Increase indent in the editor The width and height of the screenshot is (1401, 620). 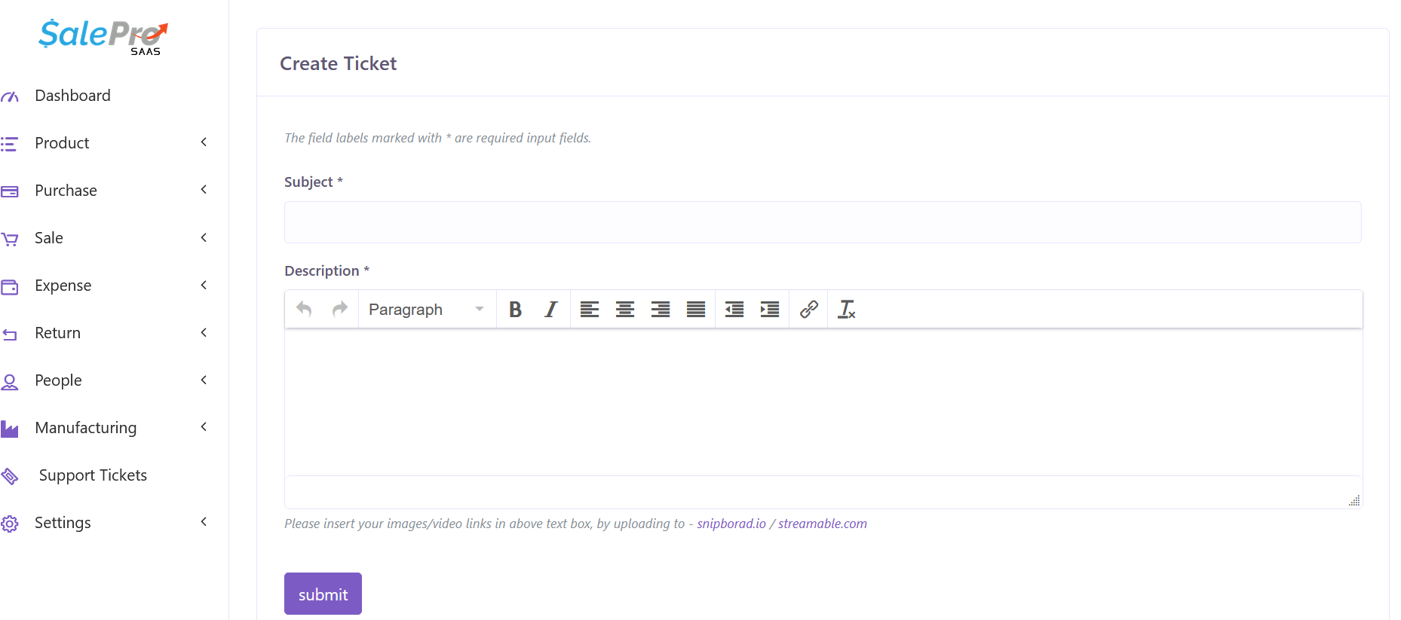coord(769,310)
